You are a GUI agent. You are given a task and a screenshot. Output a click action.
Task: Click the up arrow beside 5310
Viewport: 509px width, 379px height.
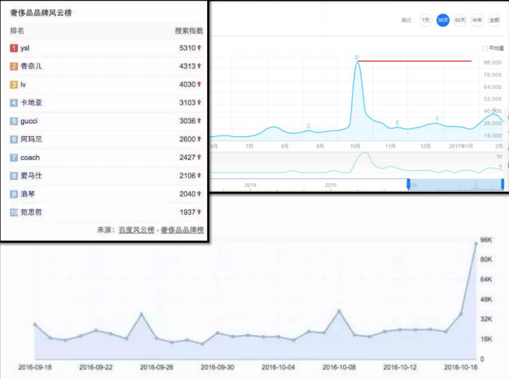click(x=200, y=47)
